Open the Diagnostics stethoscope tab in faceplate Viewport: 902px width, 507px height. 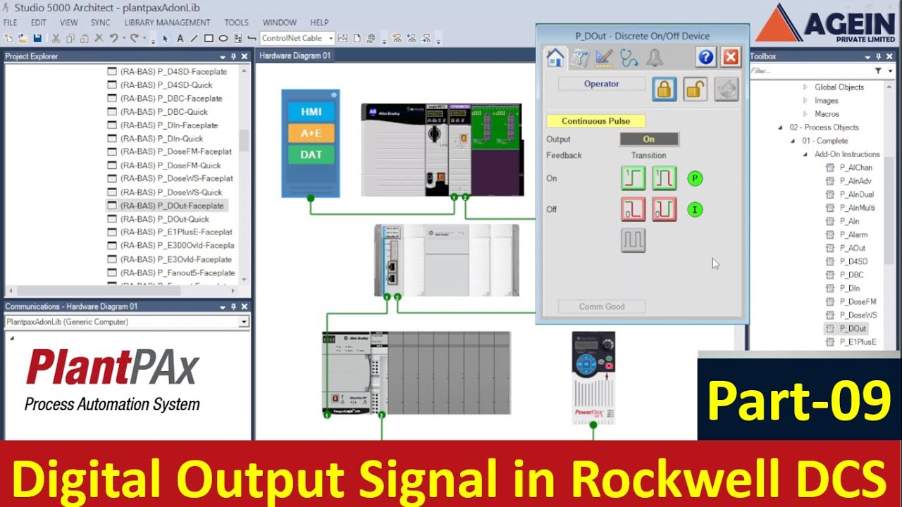[x=629, y=58]
